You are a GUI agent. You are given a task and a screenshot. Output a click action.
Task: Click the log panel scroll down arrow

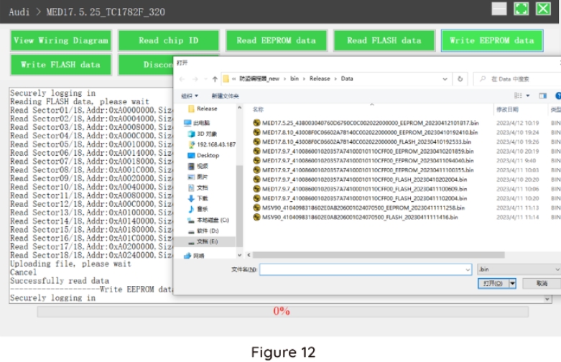point(547,299)
